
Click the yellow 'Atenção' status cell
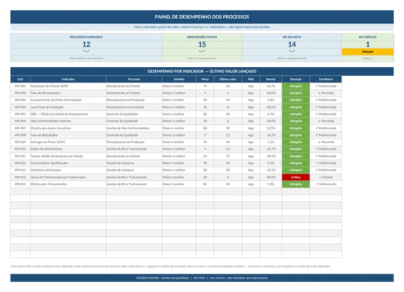[x=368, y=52]
